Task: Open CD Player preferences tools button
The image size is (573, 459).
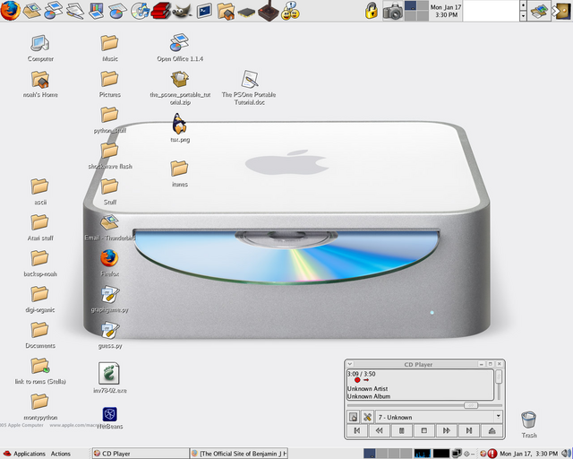Action: (367, 417)
